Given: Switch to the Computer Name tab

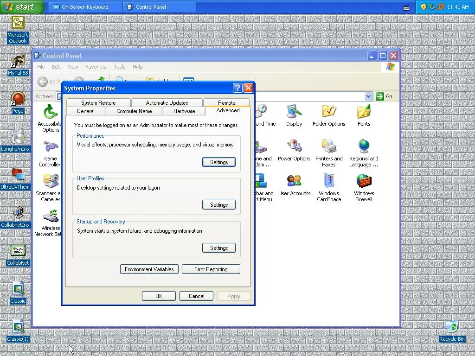Looking at the screenshot, I should coord(134,111).
